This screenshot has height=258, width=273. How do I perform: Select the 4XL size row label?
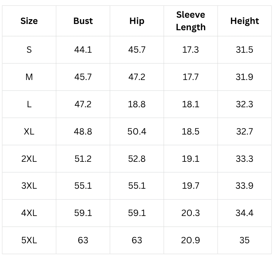pyautogui.click(x=29, y=213)
